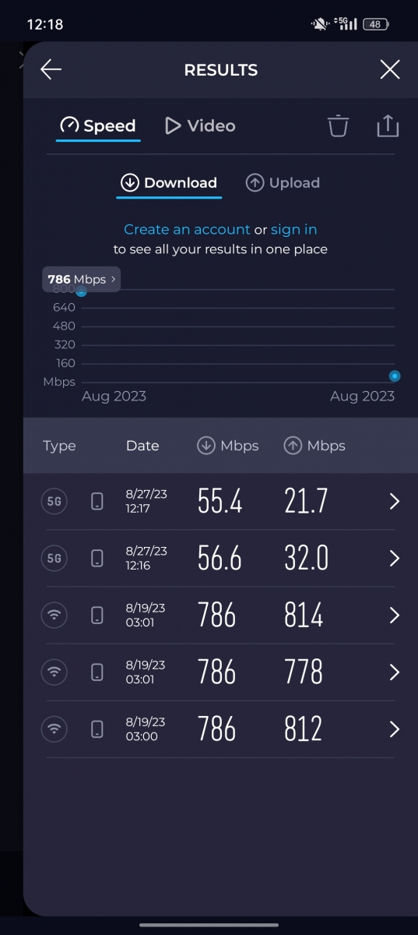Delete results with the trash icon
418x935 pixels.
click(x=338, y=125)
